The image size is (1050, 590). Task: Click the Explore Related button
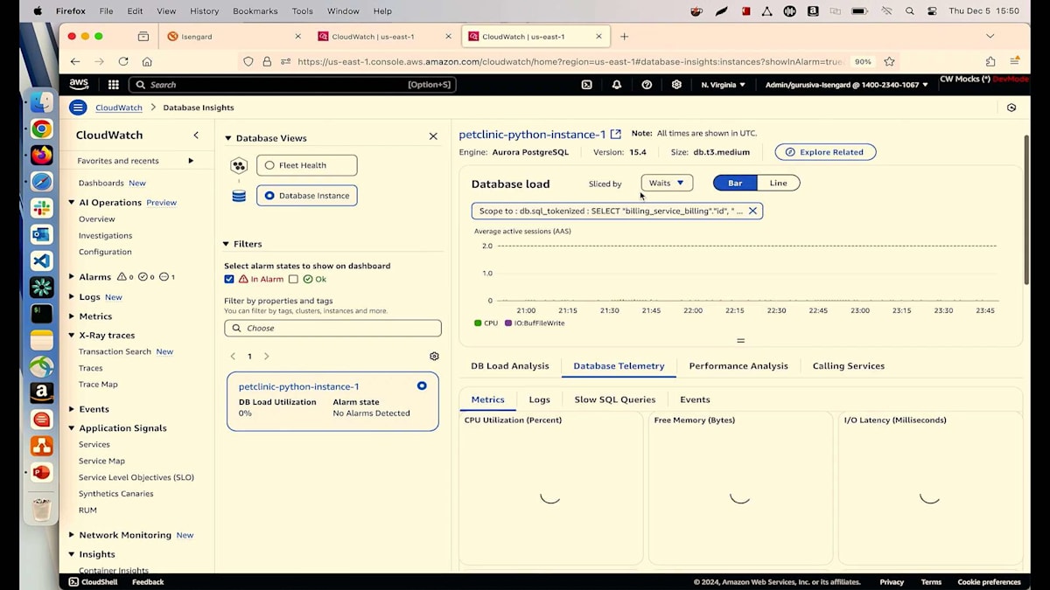(x=825, y=152)
